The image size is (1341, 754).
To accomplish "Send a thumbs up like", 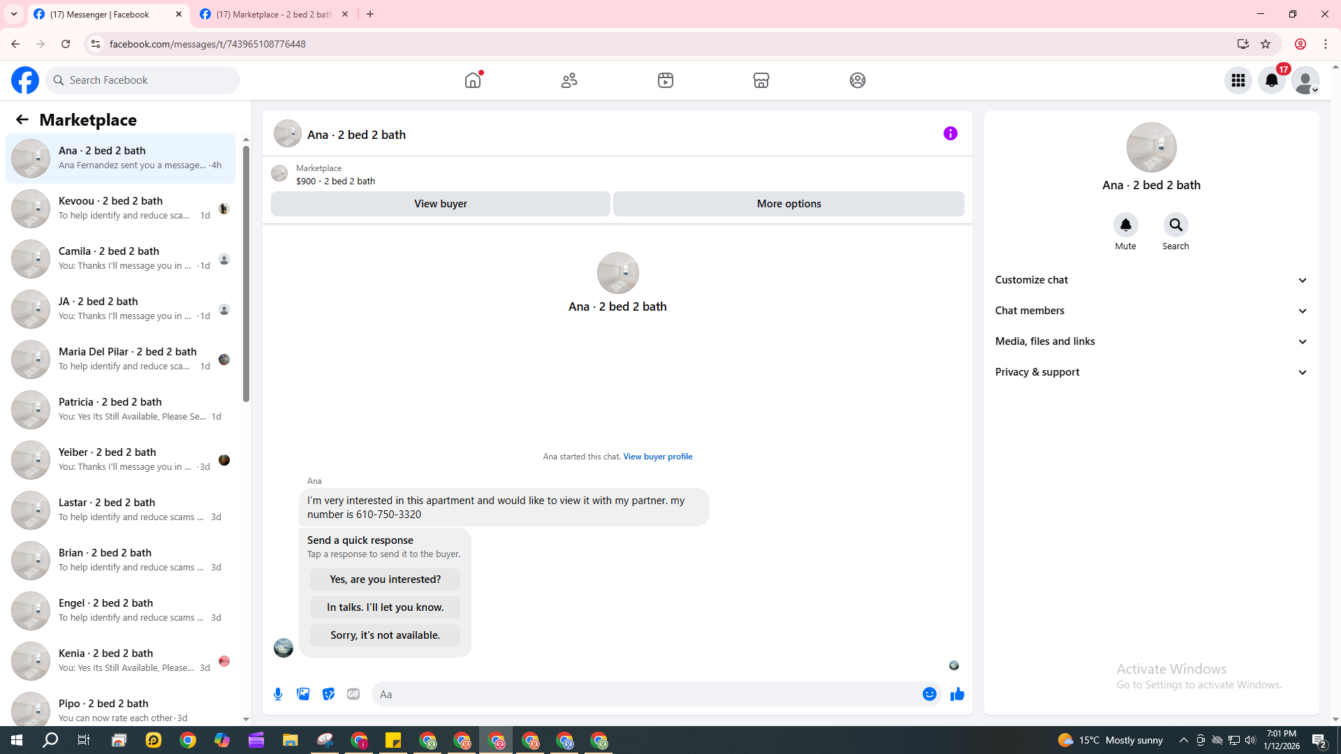I will pos(957,694).
